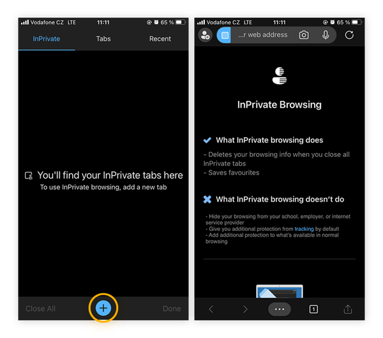Tap the blue X cross icon
Image resolution: width=383 pixels, height=338 pixels.
pyautogui.click(x=207, y=200)
